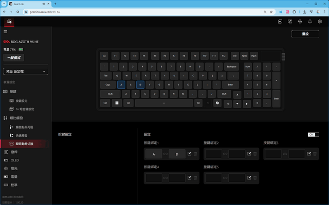Viewport: 329px width, 205px height.
Task: Edit key binding 3
Action: pyautogui.click(x=309, y=154)
